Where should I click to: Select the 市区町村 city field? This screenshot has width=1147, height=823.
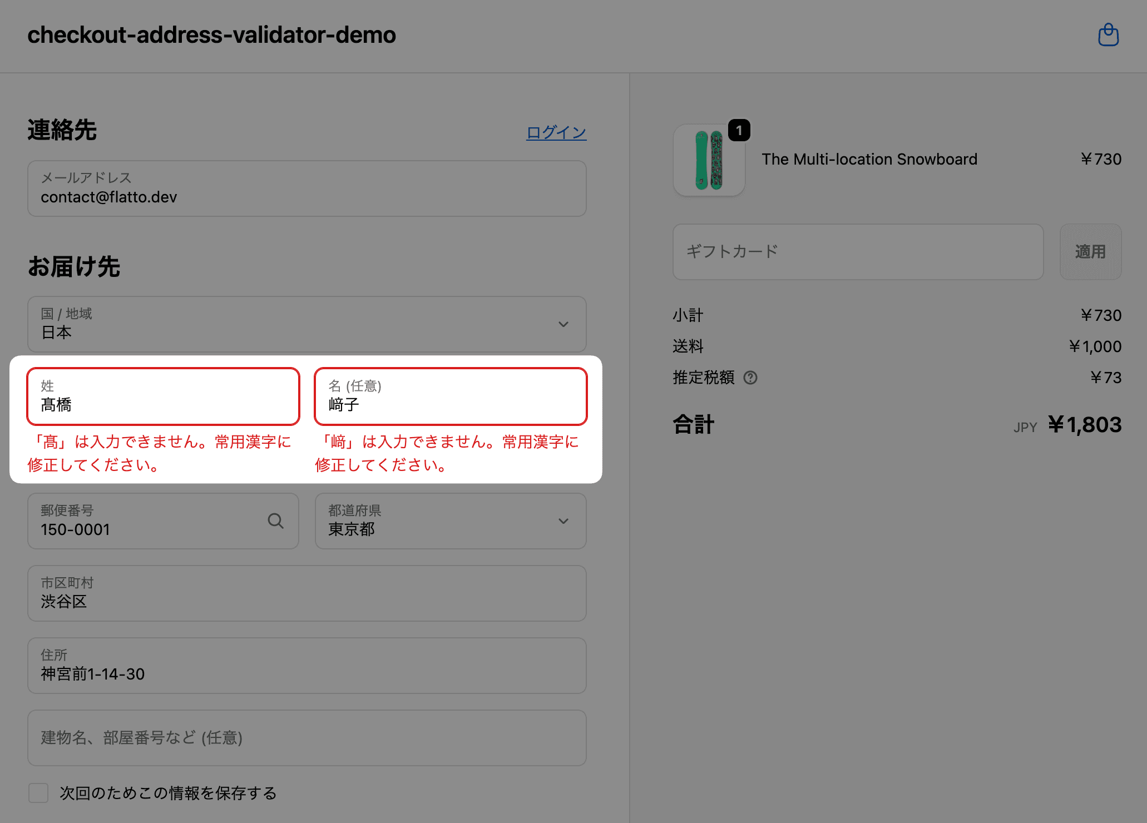click(x=306, y=593)
